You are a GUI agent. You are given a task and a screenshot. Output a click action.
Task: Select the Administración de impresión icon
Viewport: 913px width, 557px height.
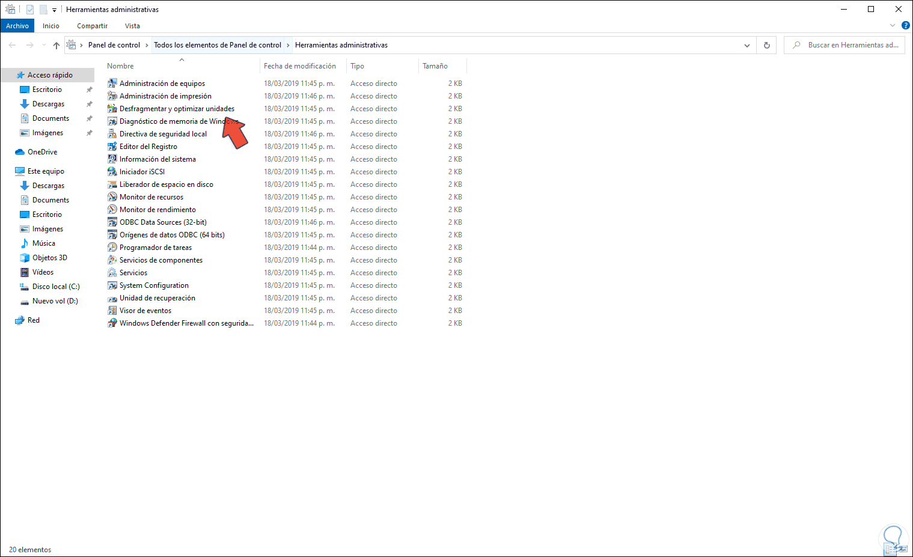[x=112, y=96]
